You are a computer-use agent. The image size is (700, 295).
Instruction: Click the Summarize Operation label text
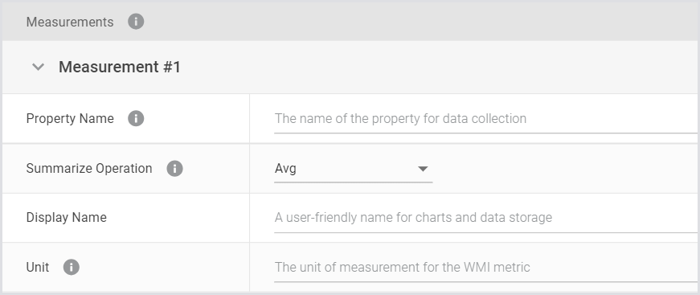pos(89,169)
